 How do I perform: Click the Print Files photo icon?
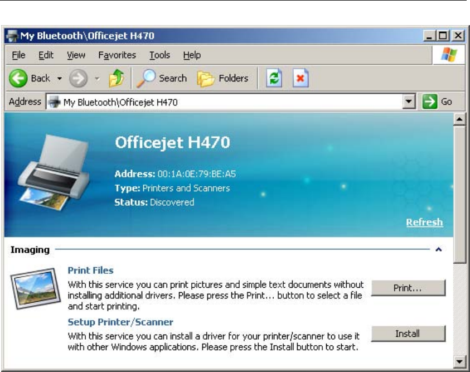(x=35, y=288)
